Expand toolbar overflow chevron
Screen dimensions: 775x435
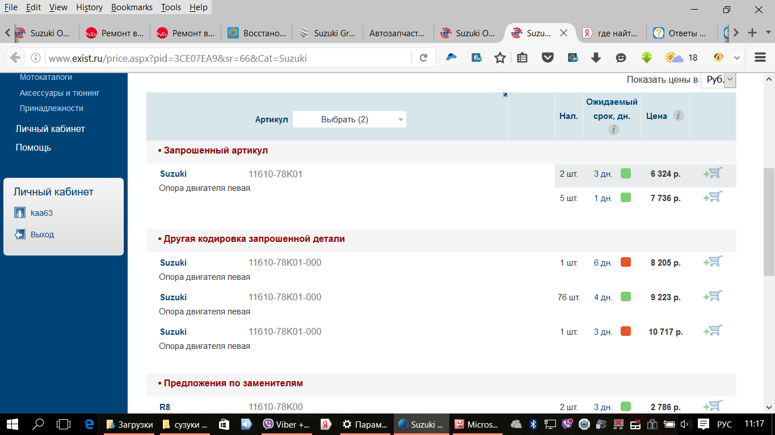[x=738, y=58]
